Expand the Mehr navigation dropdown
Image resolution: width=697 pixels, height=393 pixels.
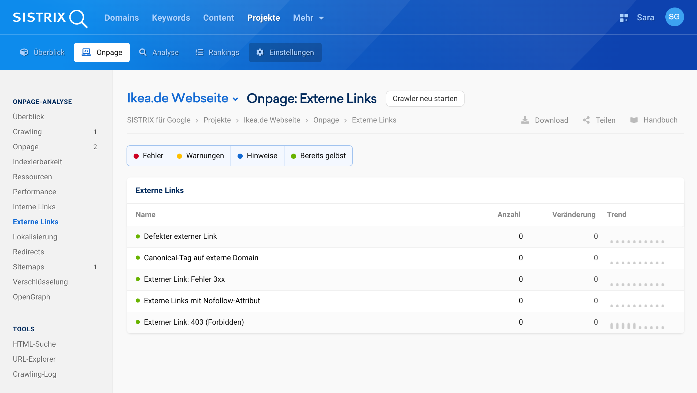pos(308,17)
